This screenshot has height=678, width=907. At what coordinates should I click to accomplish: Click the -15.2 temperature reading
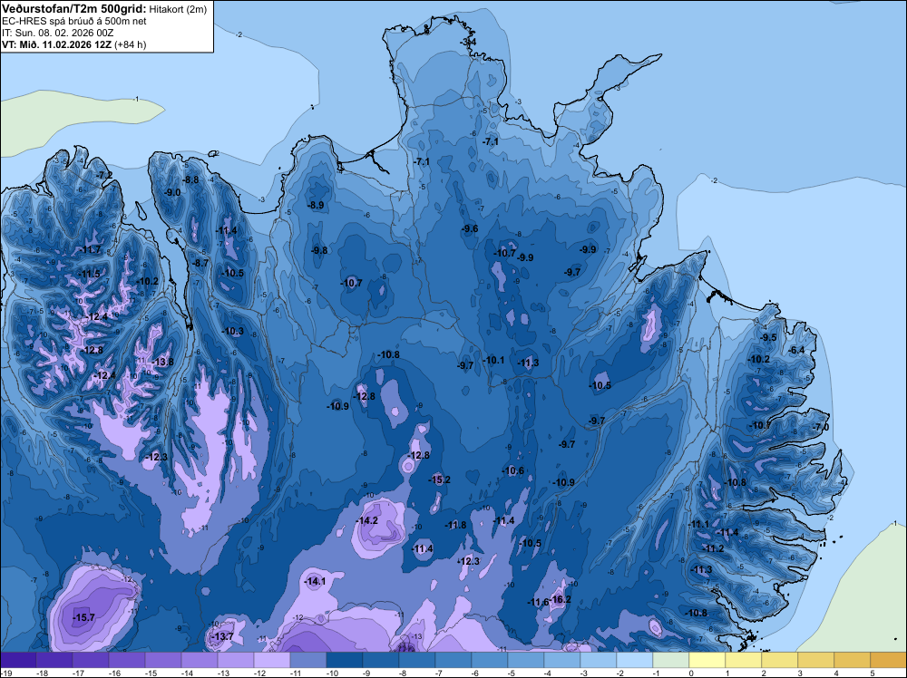click(x=440, y=479)
